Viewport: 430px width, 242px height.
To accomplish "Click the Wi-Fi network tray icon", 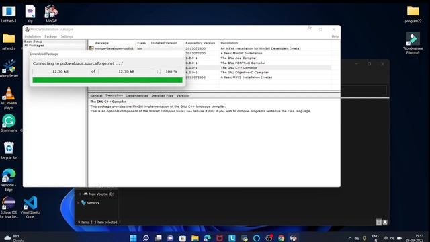I will (x=386, y=238).
